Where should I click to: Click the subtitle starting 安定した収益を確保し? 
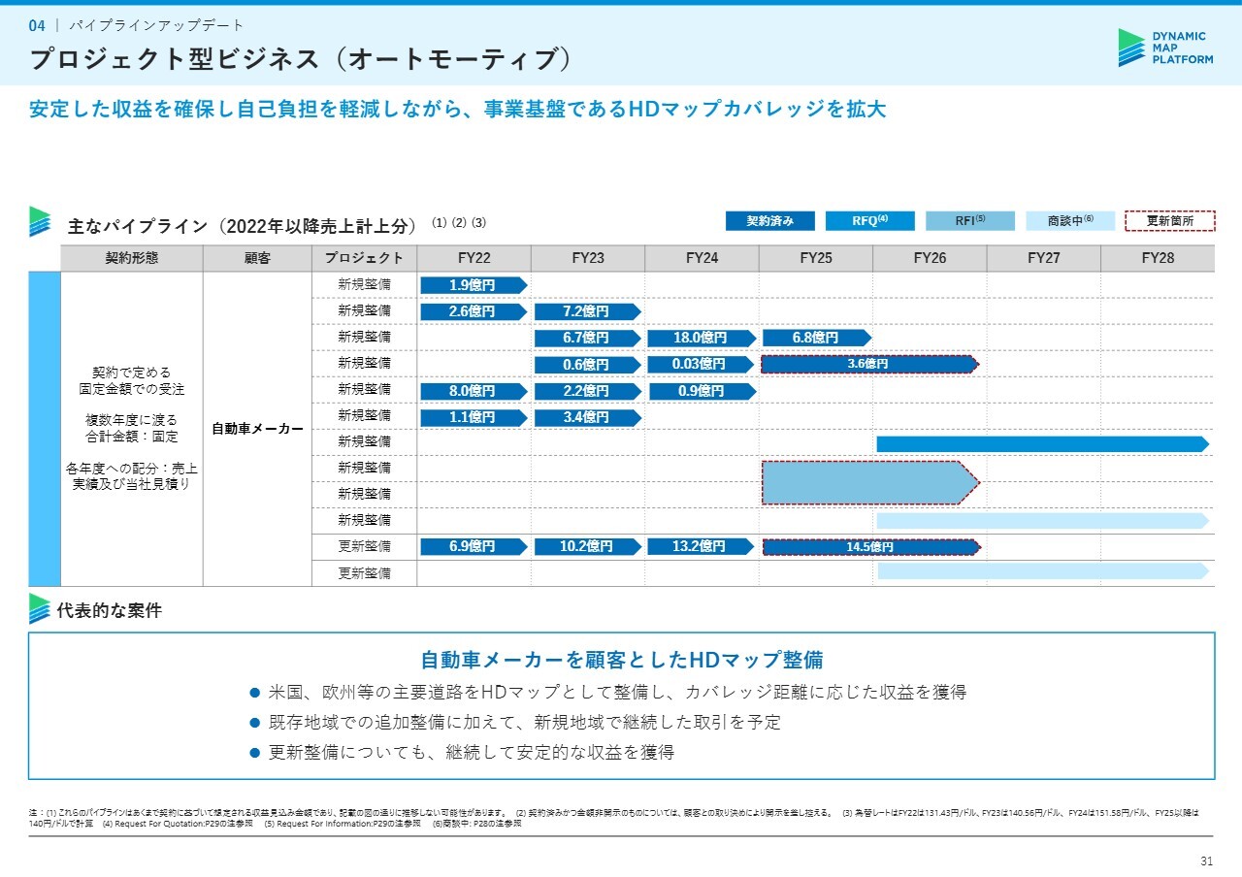pyautogui.click(x=458, y=109)
